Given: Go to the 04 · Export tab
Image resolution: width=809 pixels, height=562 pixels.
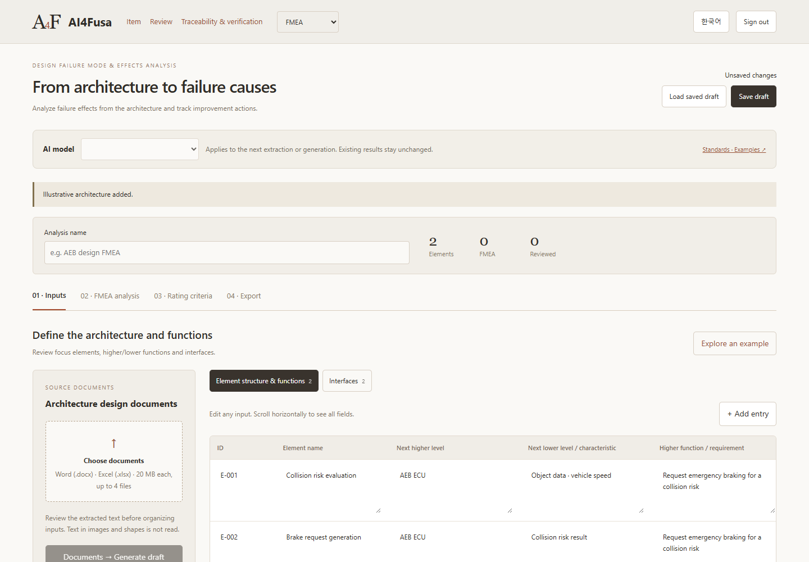Looking at the screenshot, I should pos(244,296).
